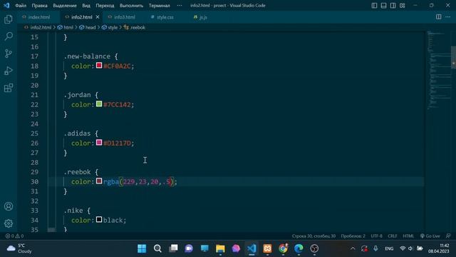Toggle the secondary side bar layout icon
The height and width of the screenshot is (257, 456).
pos(393,6)
